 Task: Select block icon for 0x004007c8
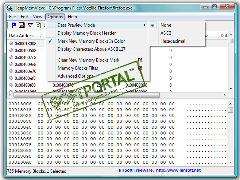[x=11, y=57]
